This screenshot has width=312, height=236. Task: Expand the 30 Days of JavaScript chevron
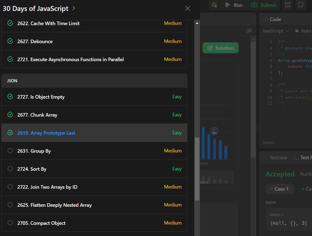[74, 8]
